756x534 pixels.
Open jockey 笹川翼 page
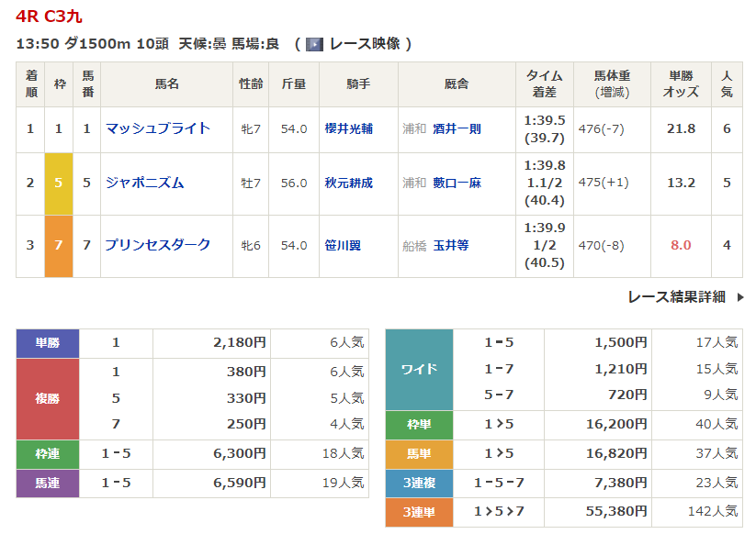coord(343,246)
